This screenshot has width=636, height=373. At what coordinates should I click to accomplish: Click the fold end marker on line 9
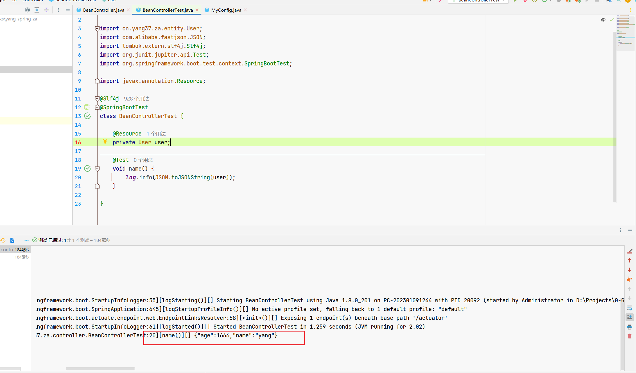click(97, 81)
